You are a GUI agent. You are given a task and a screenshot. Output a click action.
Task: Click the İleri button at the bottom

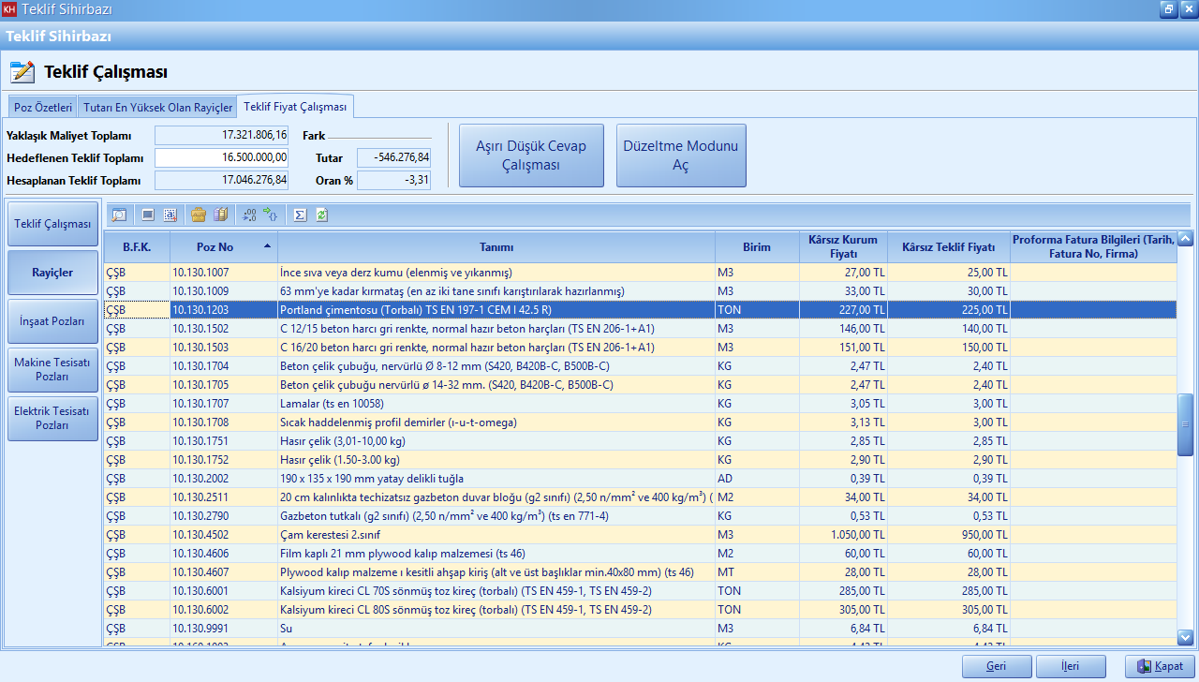pyautogui.click(x=1070, y=666)
